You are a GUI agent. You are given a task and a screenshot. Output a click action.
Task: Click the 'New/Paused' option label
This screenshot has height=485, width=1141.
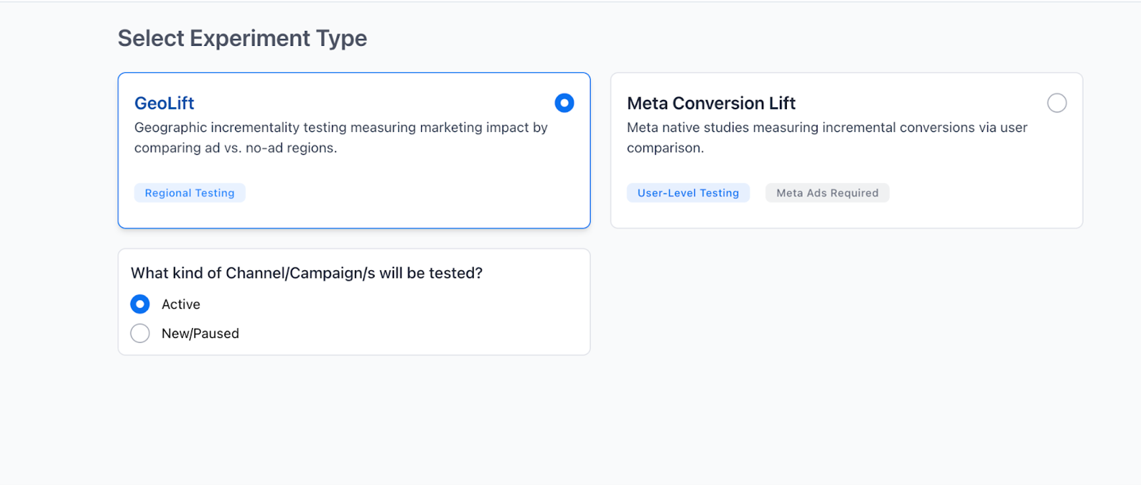201,333
